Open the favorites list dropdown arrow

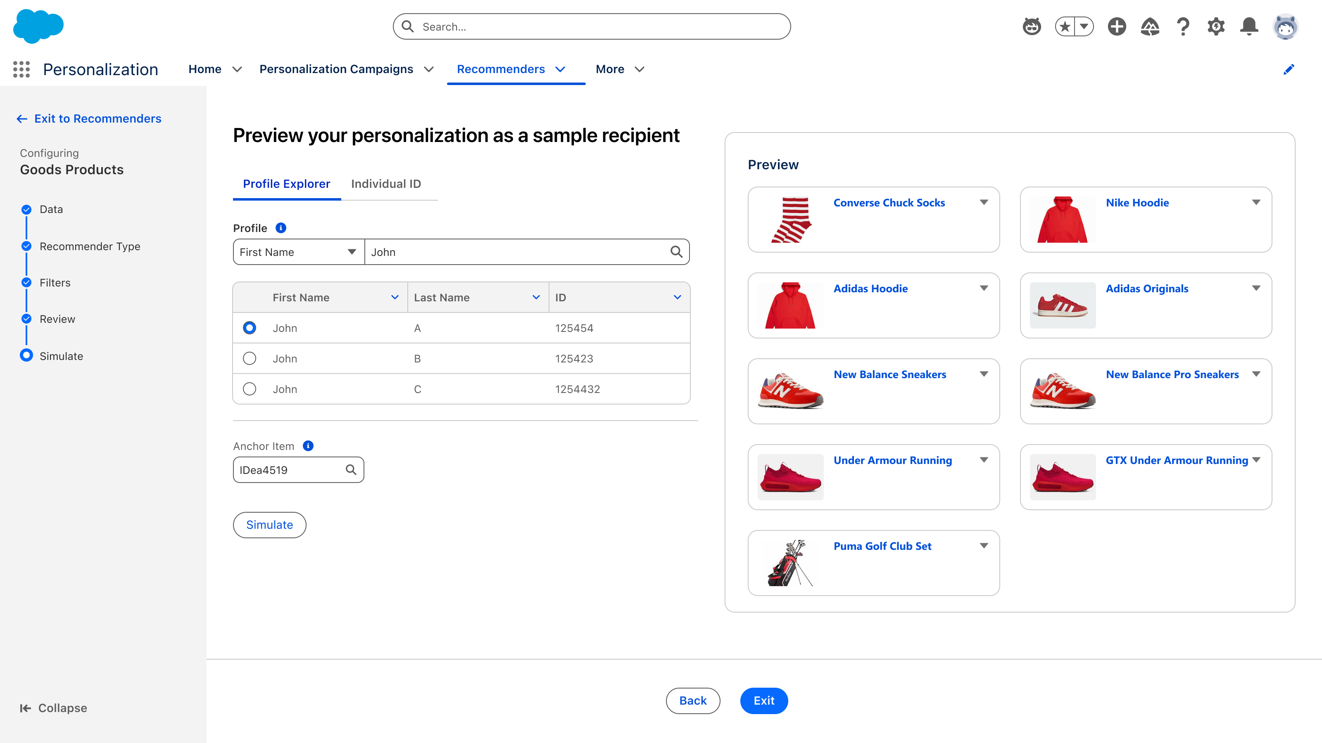click(1084, 26)
